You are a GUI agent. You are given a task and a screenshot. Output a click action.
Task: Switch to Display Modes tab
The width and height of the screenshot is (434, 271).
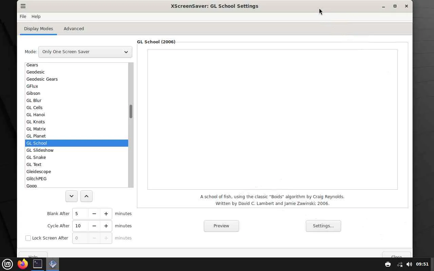[38, 29]
